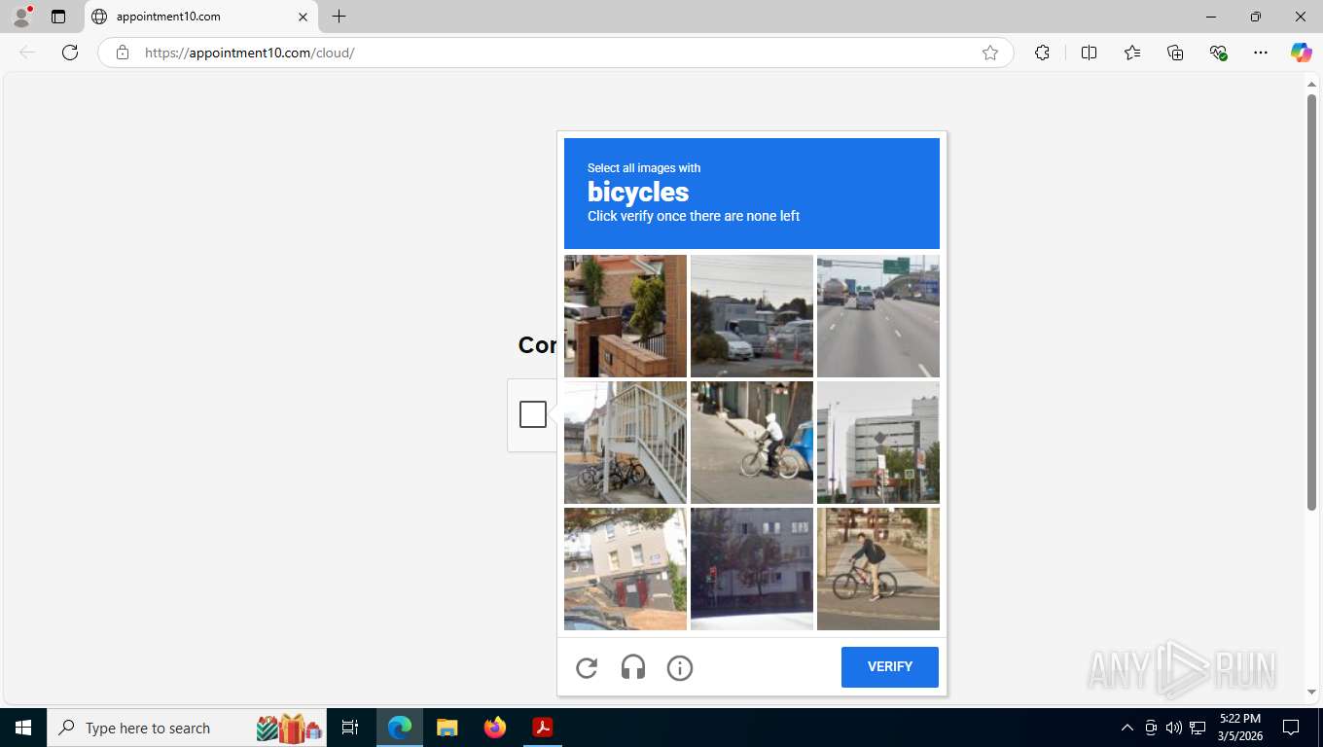Select the cyclist in white hoodie tile
This screenshot has width=1323, height=747.
tap(752, 443)
